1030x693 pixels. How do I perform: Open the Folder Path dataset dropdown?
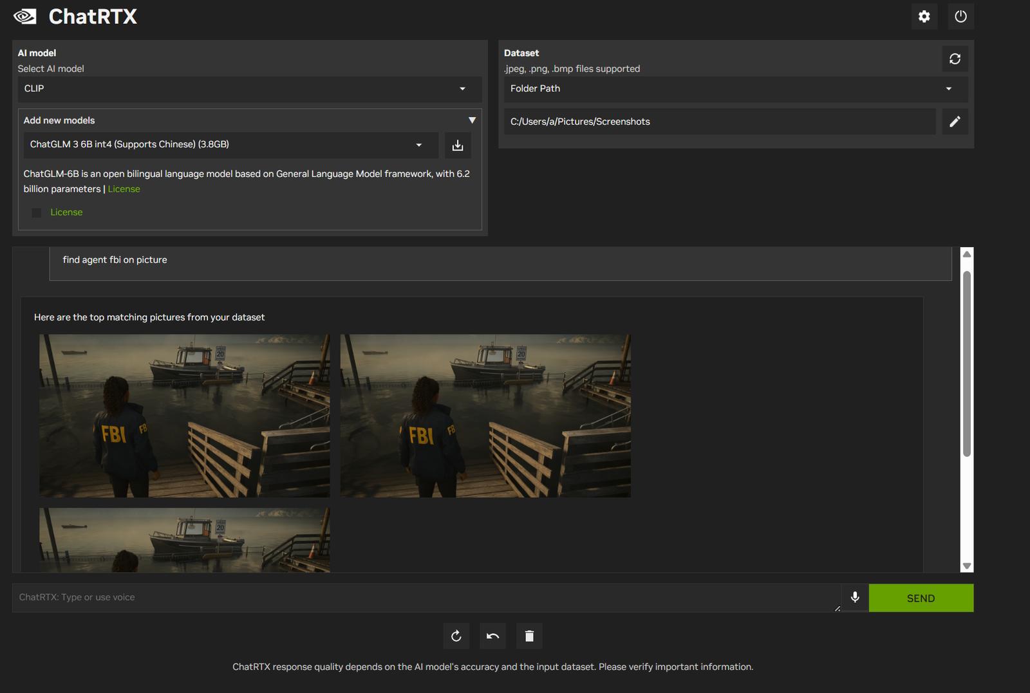[x=736, y=89]
